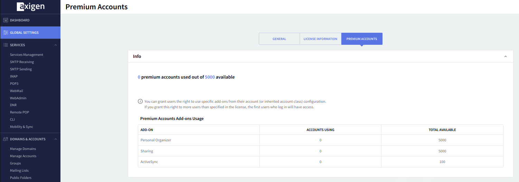Click the Services list icon
This screenshot has height=182, width=519.
tap(6, 45)
